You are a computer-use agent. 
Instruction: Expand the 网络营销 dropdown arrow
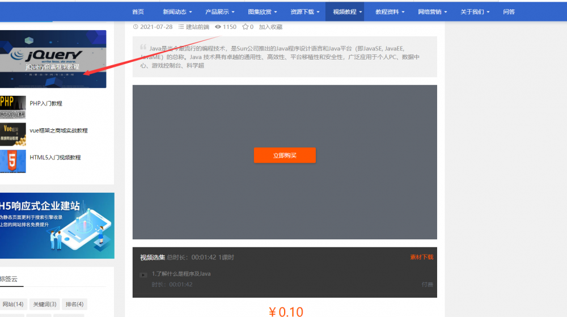click(x=446, y=12)
